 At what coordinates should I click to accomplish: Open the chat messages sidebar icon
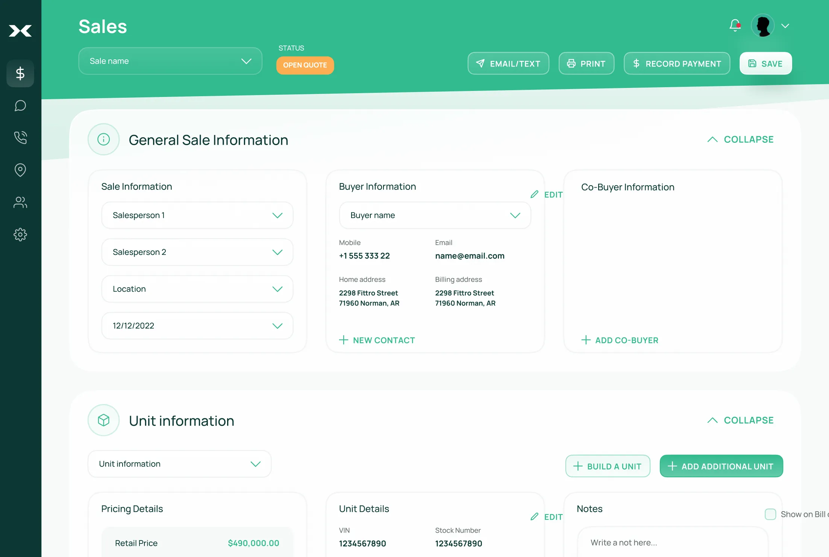click(20, 106)
